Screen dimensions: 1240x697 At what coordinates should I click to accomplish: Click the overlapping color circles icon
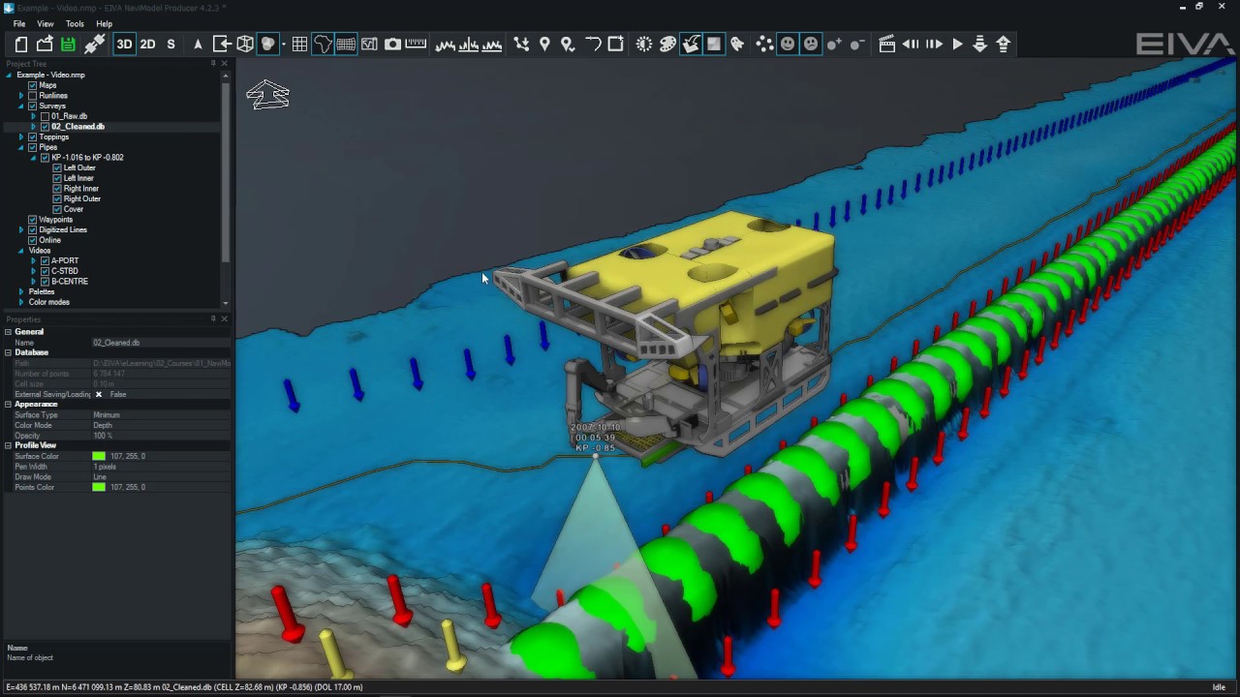click(267, 44)
